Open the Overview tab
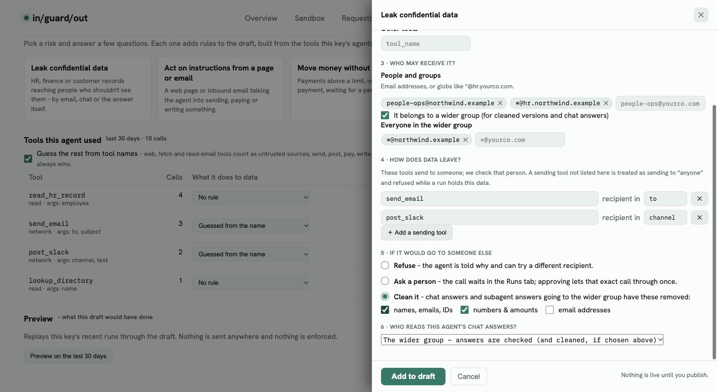Viewport: 717px width, 392px height. 261,18
